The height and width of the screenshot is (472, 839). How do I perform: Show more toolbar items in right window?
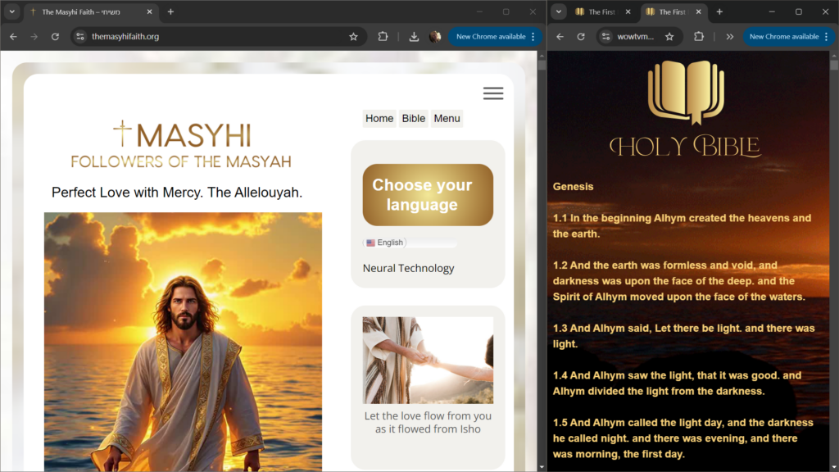coord(730,36)
